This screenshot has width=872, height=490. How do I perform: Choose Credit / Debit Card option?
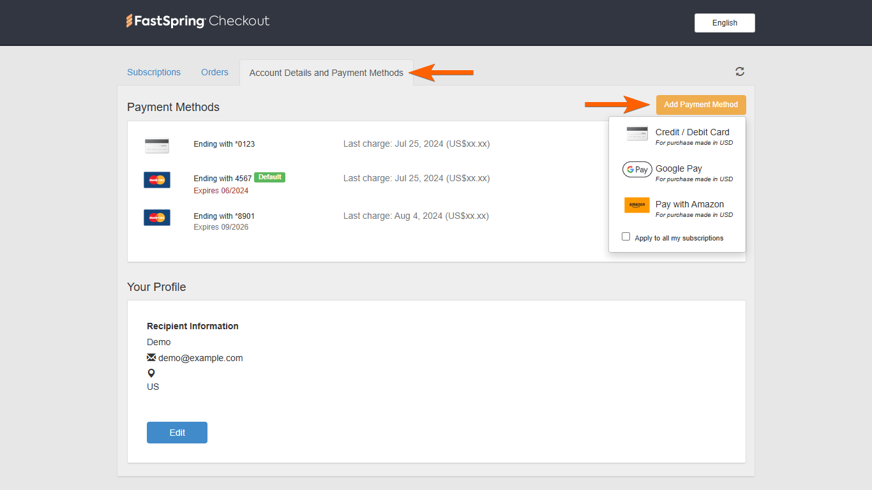click(692, 133)
